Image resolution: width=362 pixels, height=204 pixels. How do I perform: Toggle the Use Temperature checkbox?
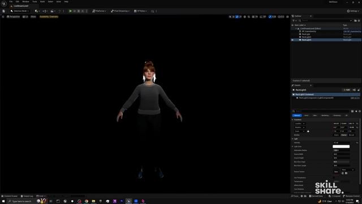[x=334, y=178]
